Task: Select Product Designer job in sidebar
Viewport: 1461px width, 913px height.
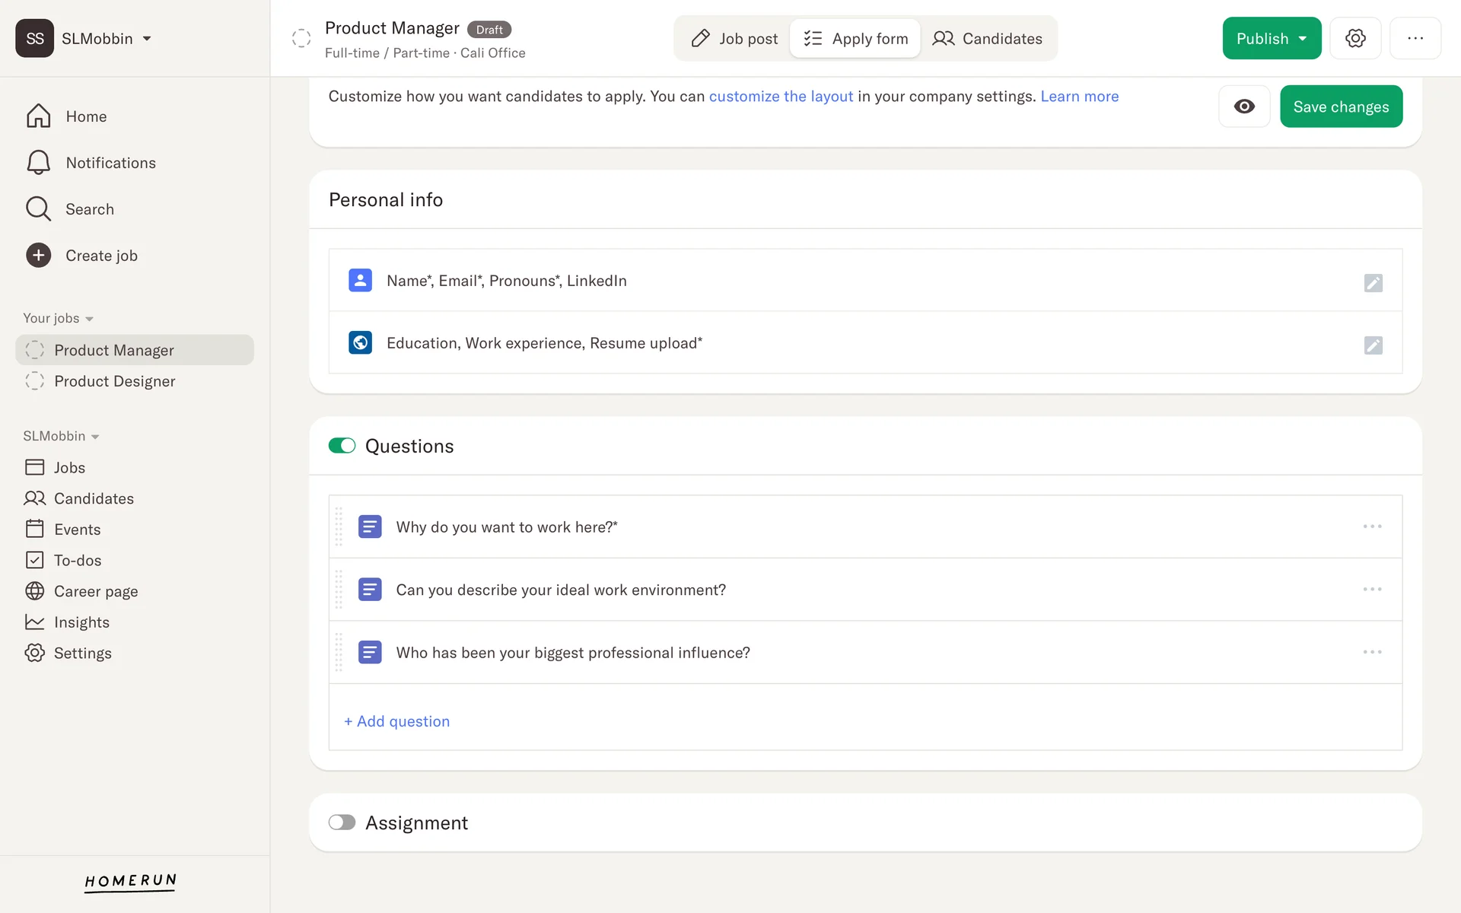Action: [114, 381]
